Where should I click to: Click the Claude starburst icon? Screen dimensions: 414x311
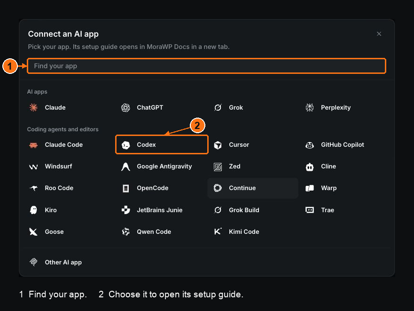[33, 107]
